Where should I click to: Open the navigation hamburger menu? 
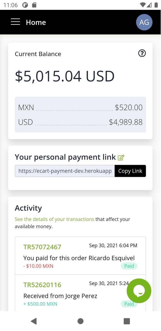(15, 22)
